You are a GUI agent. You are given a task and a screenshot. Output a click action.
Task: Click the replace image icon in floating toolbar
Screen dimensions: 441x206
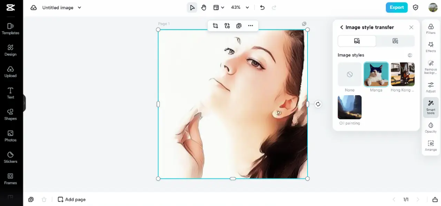[227, 26]
